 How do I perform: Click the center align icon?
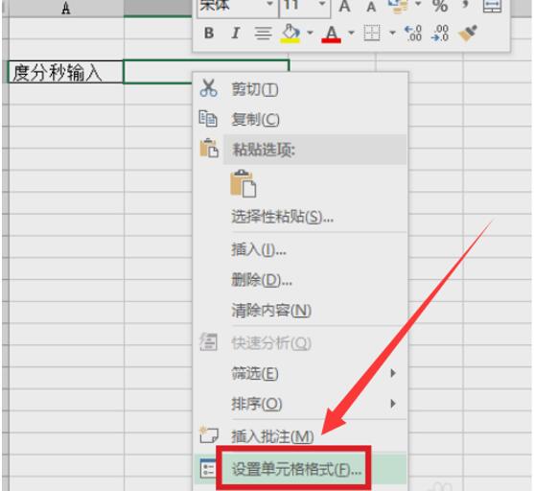(x=263, y=34)
